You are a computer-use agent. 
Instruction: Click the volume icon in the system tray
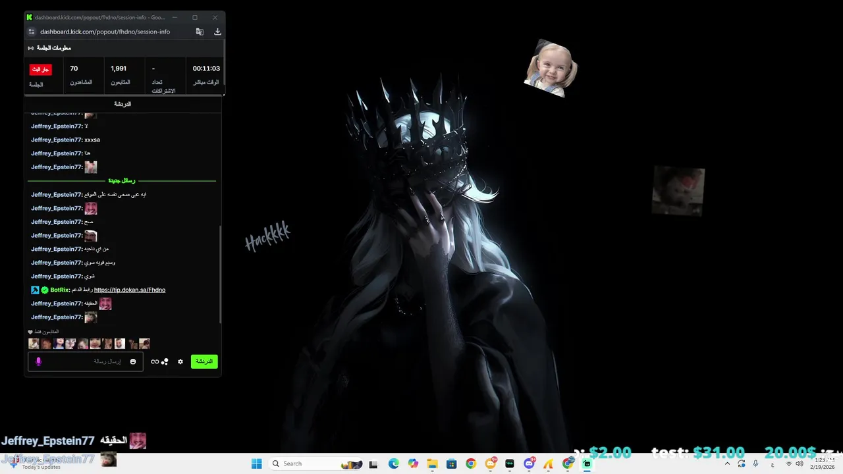(799, 463)
